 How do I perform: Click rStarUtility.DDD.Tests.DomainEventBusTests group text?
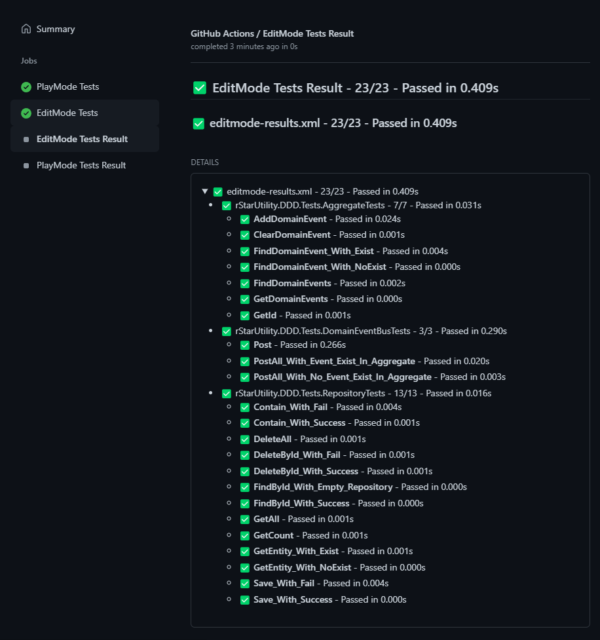tap(323, 331)
